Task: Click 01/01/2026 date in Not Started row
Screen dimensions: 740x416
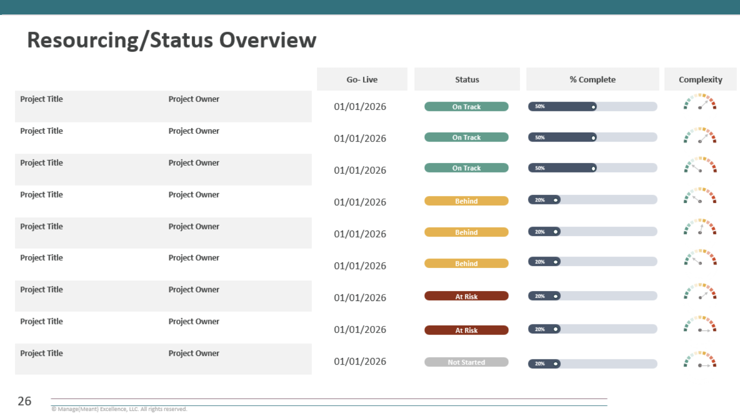Action: (x=360, y=361)
